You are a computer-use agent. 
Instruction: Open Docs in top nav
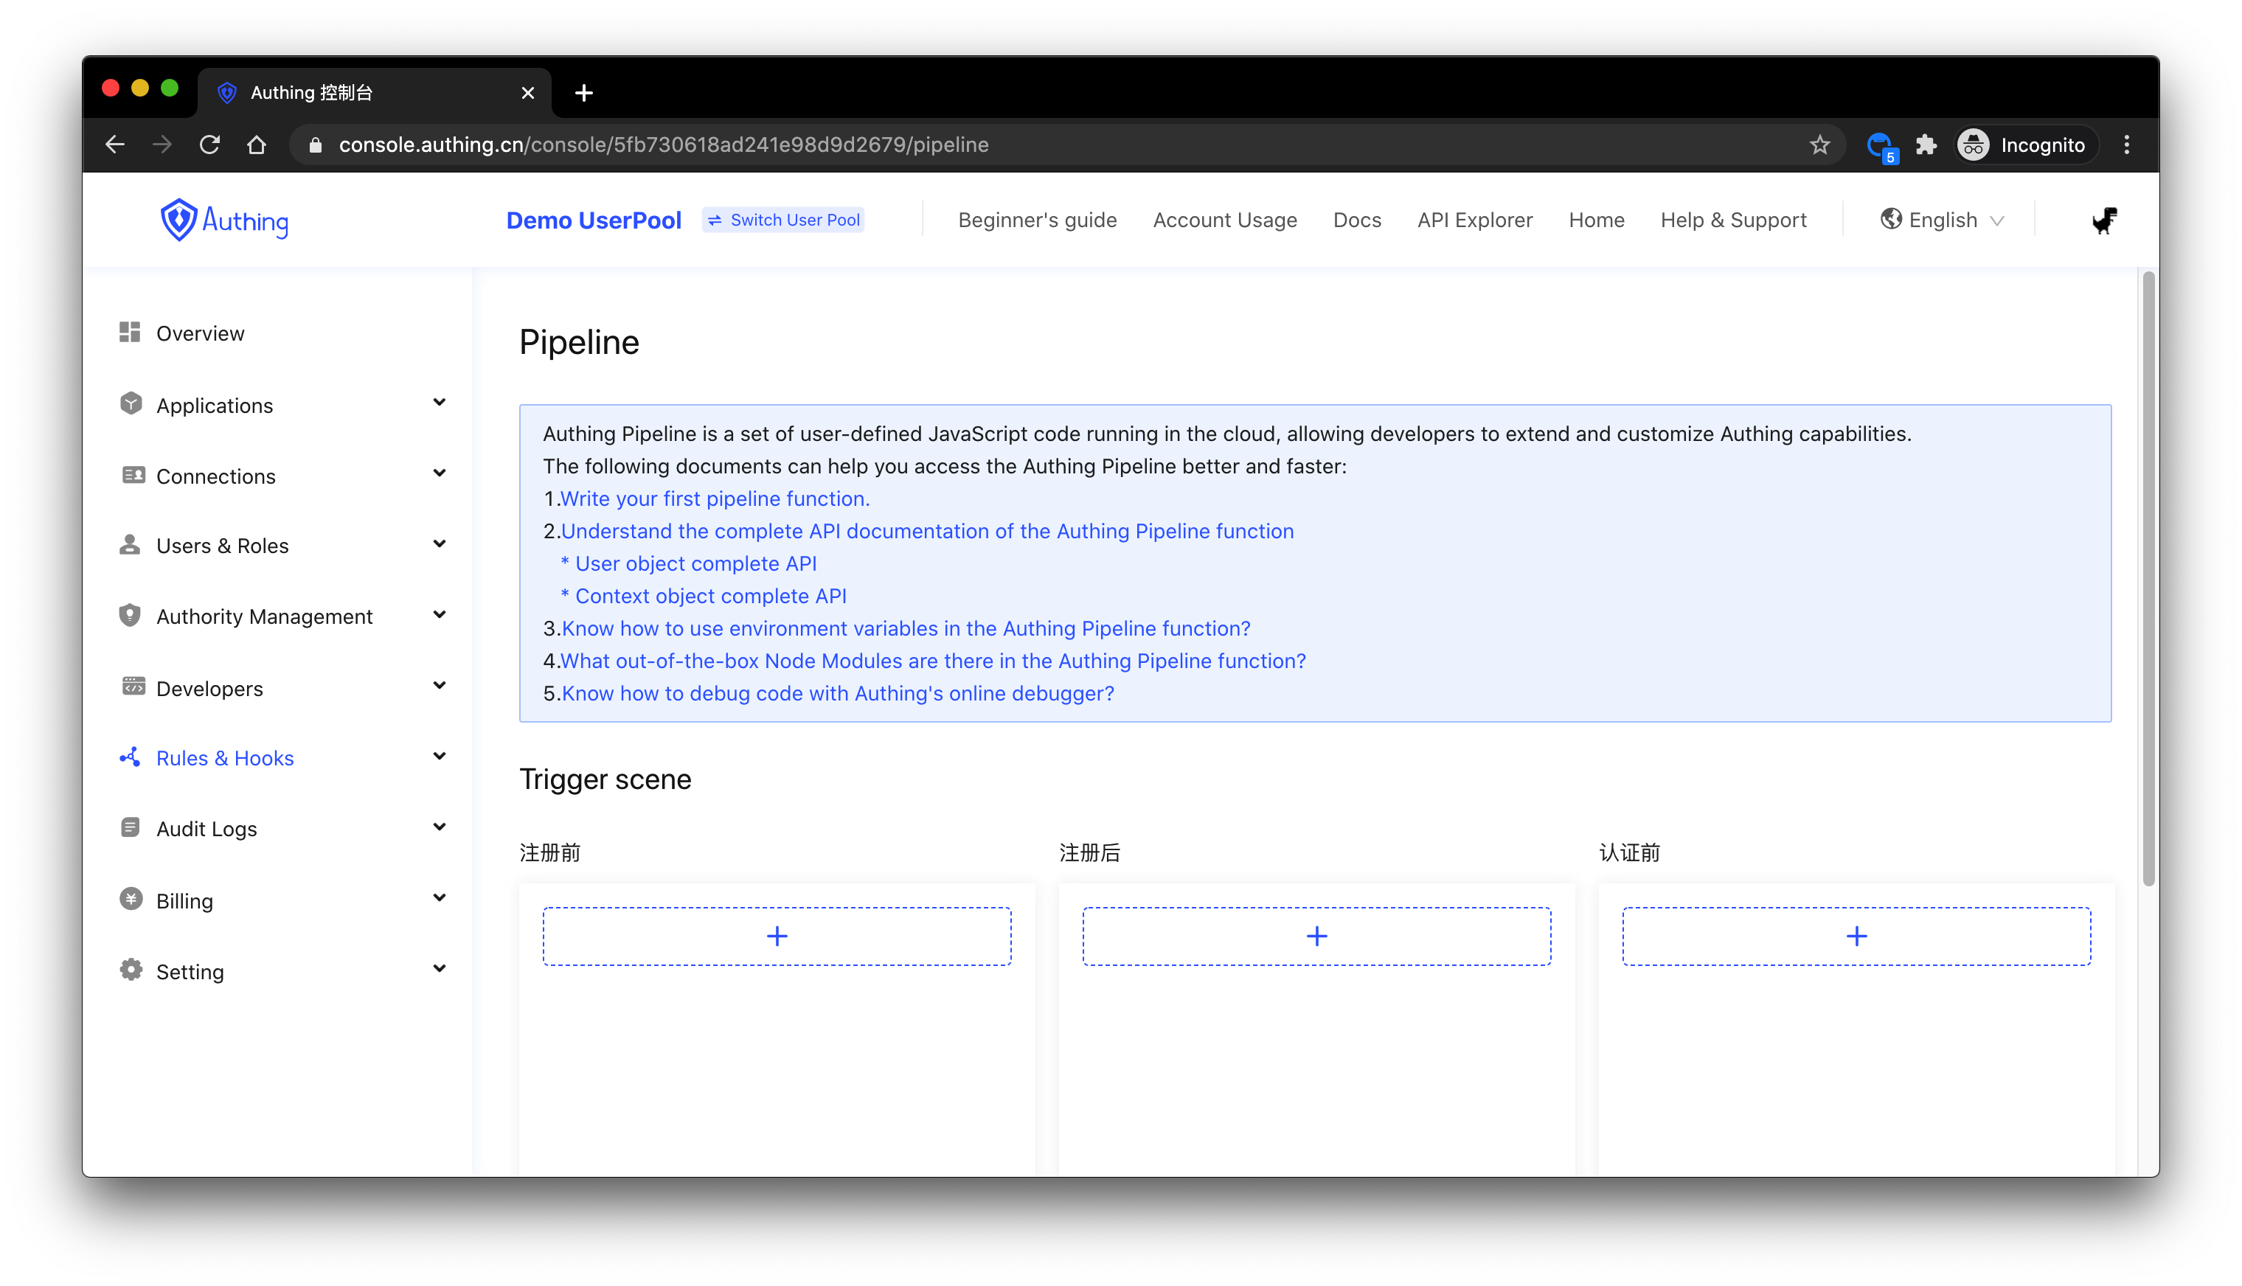(x=1357, y=220)
